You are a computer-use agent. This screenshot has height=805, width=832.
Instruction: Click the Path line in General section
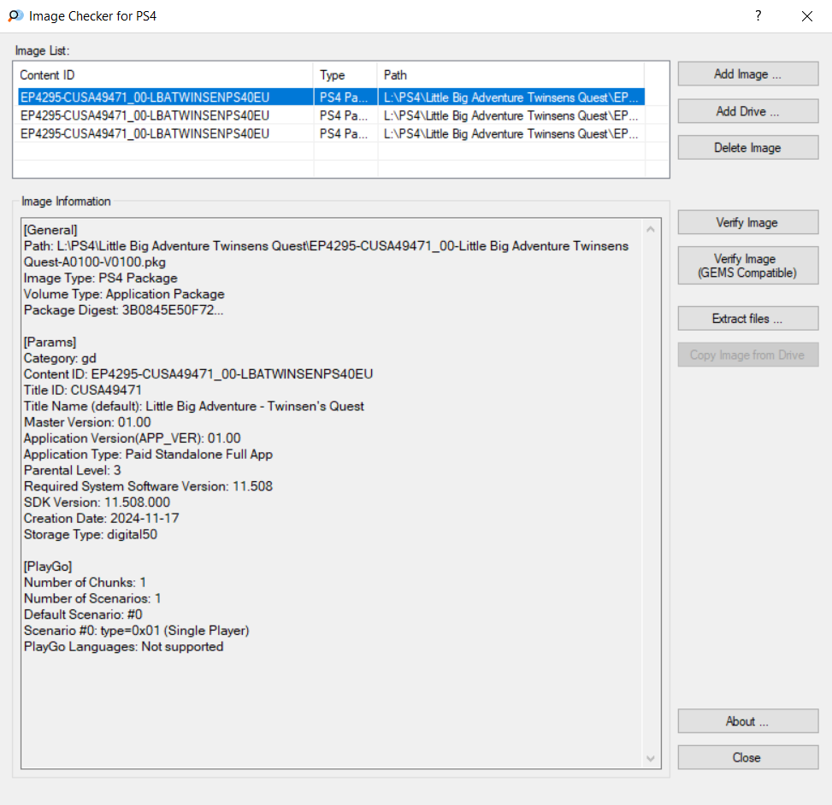[327, 254]
